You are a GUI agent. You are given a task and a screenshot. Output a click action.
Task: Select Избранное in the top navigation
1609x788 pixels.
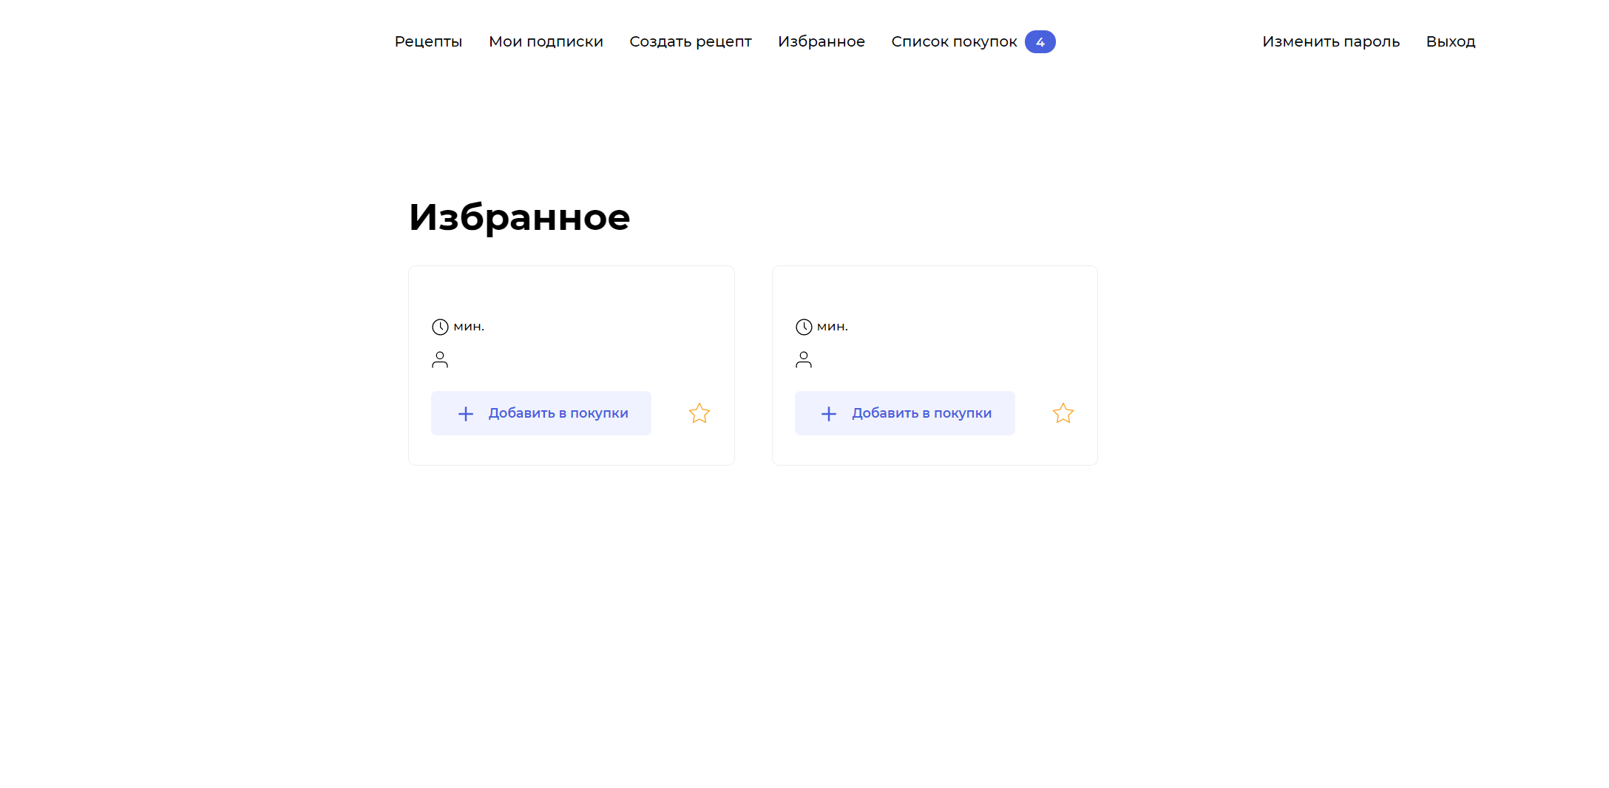tap(821, 42)
